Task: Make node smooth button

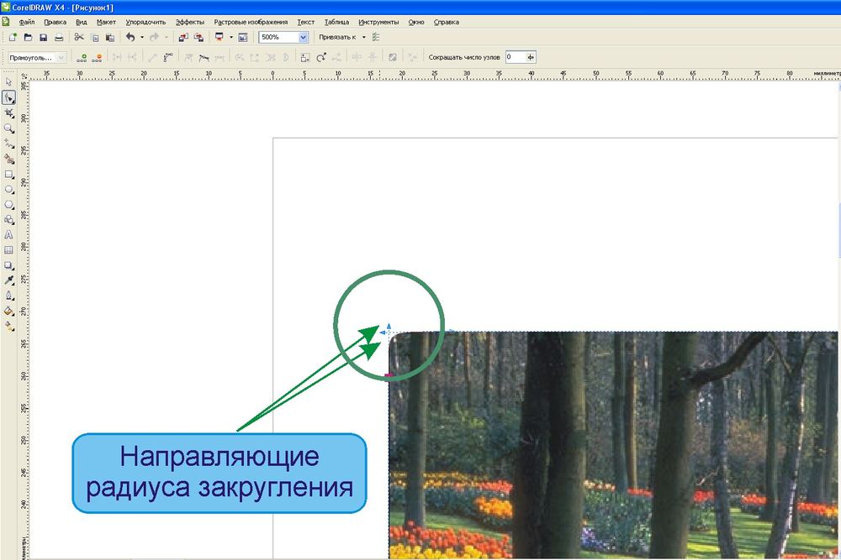Action: (x=204, y=57)
